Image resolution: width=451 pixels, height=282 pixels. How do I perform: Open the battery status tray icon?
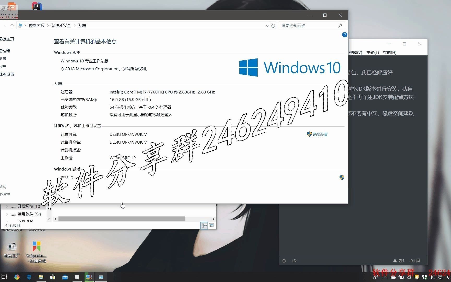[401, 277]
